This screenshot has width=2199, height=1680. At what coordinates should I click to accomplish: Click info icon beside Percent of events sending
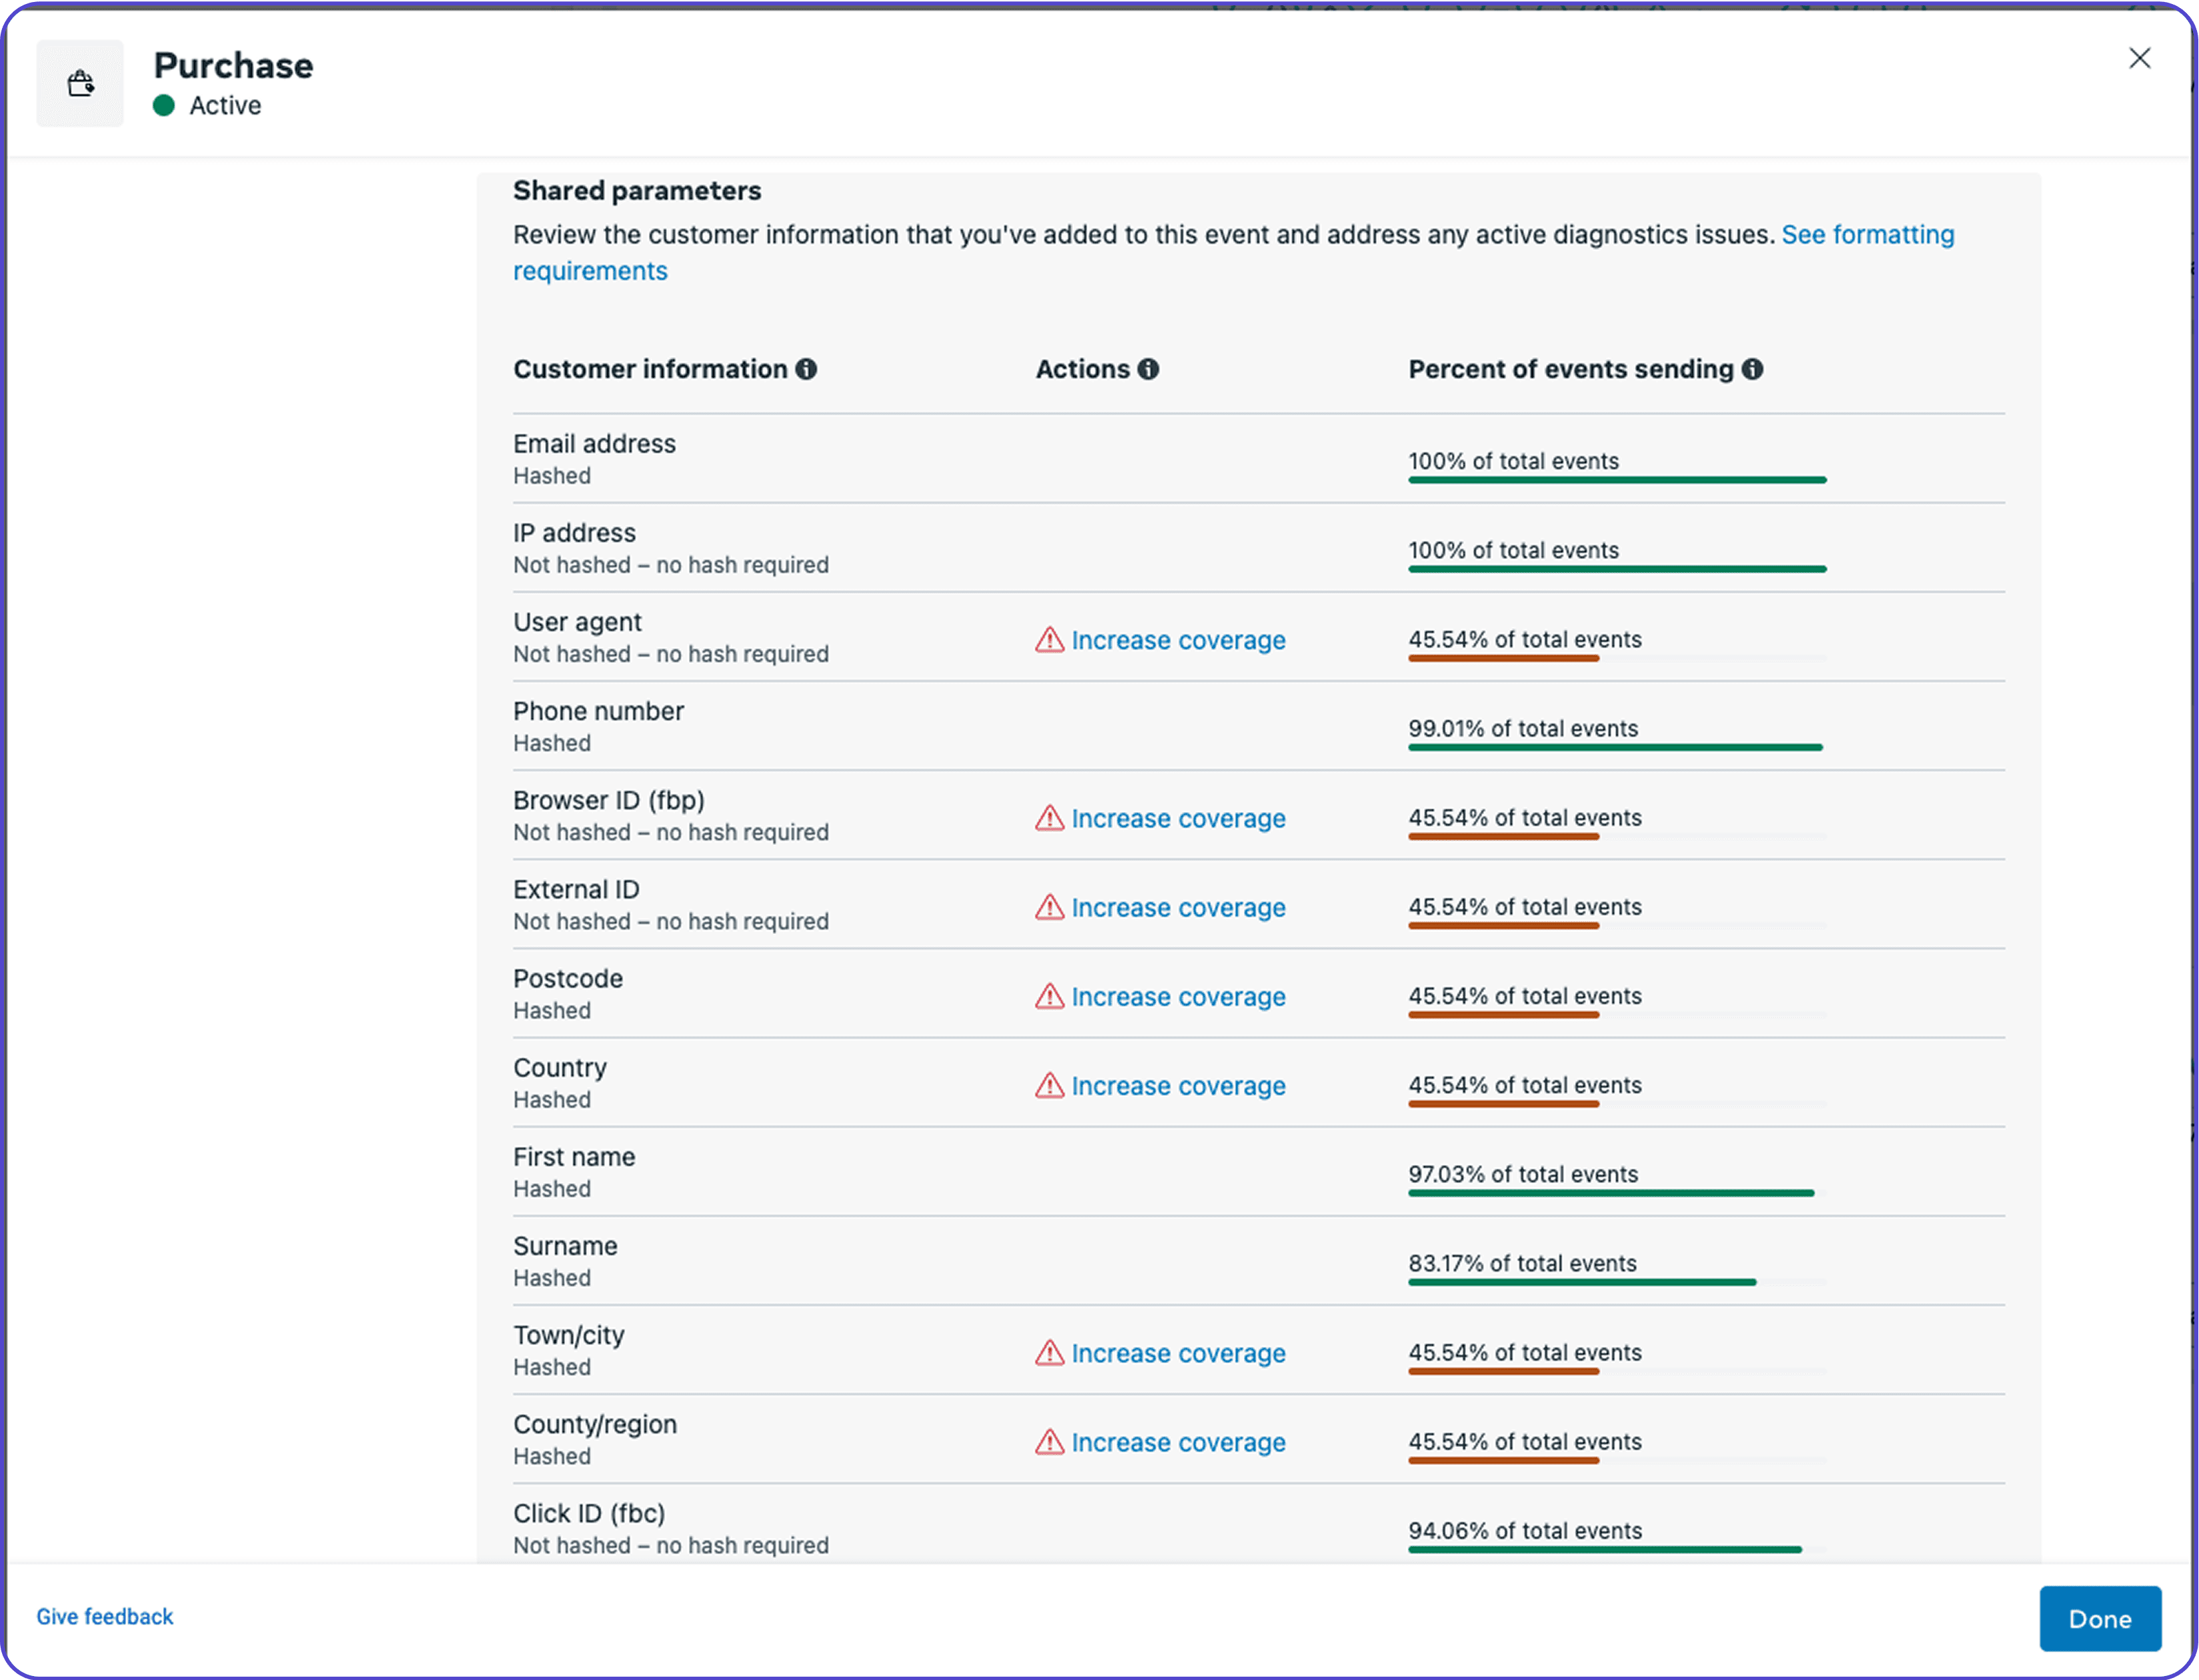point(1753,369)
